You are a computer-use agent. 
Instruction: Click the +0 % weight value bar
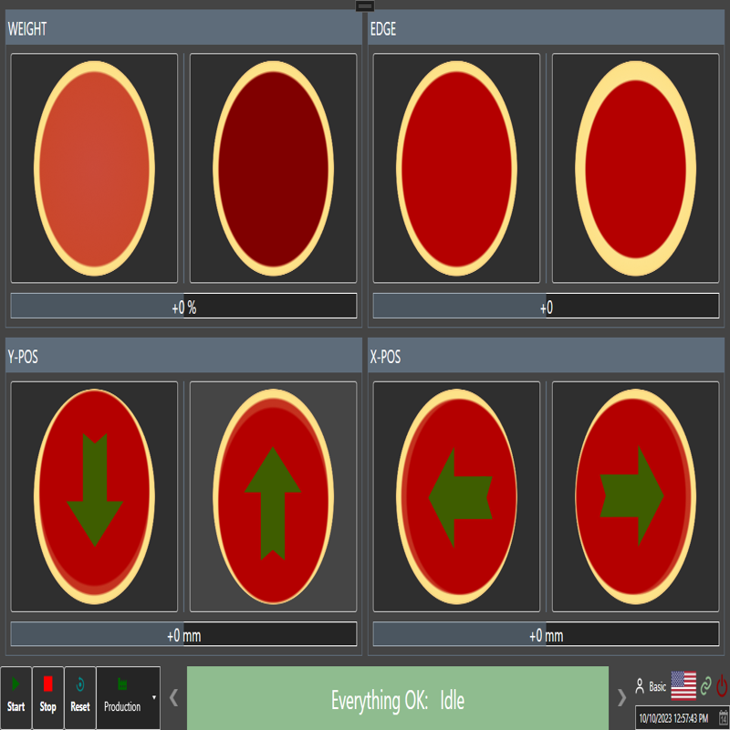(x=182, y=307)
